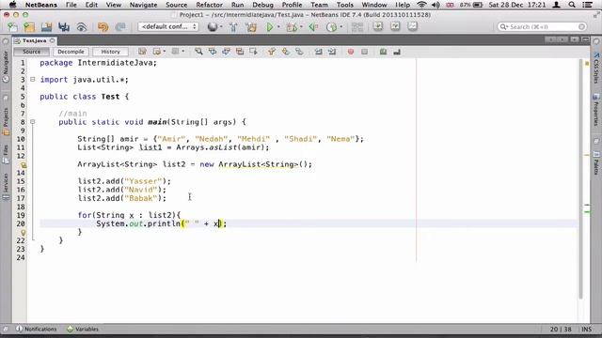
Task: Click the Profile Project icon
Action: tap(331, 27)
